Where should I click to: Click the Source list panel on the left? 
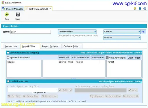tap(24, 69)
